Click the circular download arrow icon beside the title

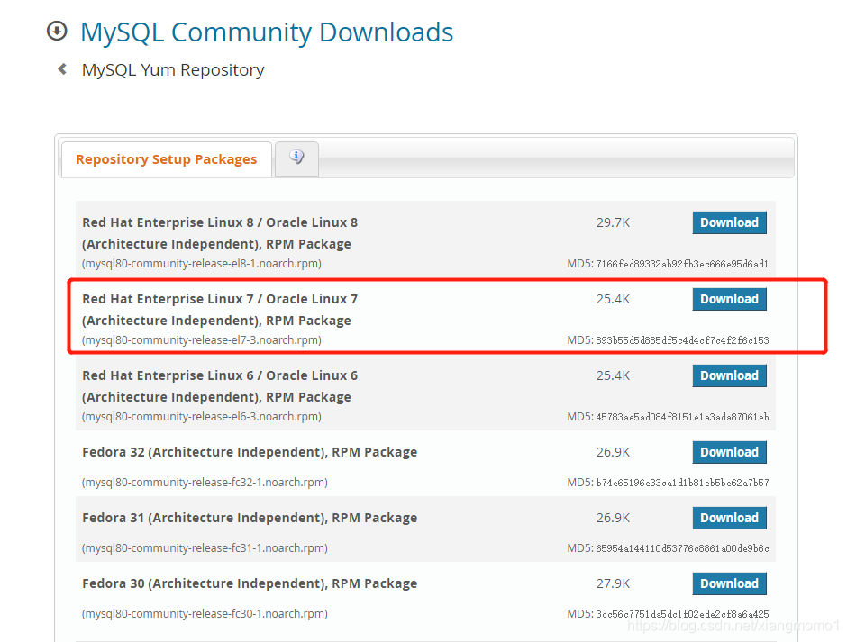(56, 30)
